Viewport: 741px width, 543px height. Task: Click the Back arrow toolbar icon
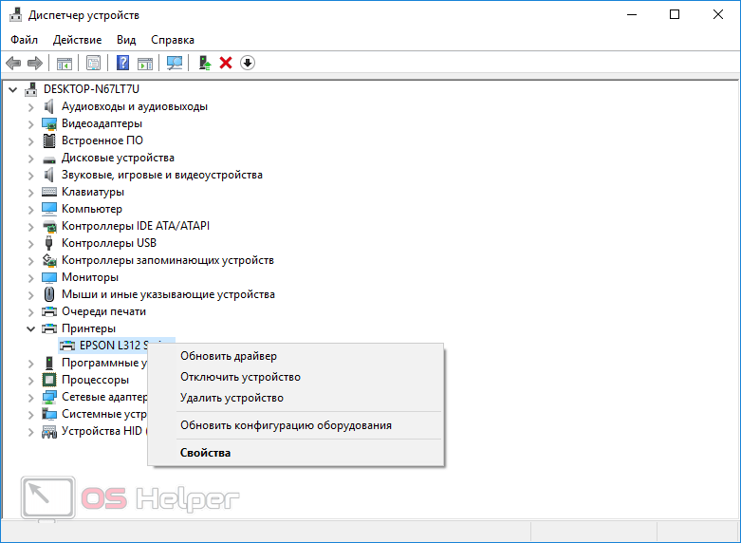12,63
